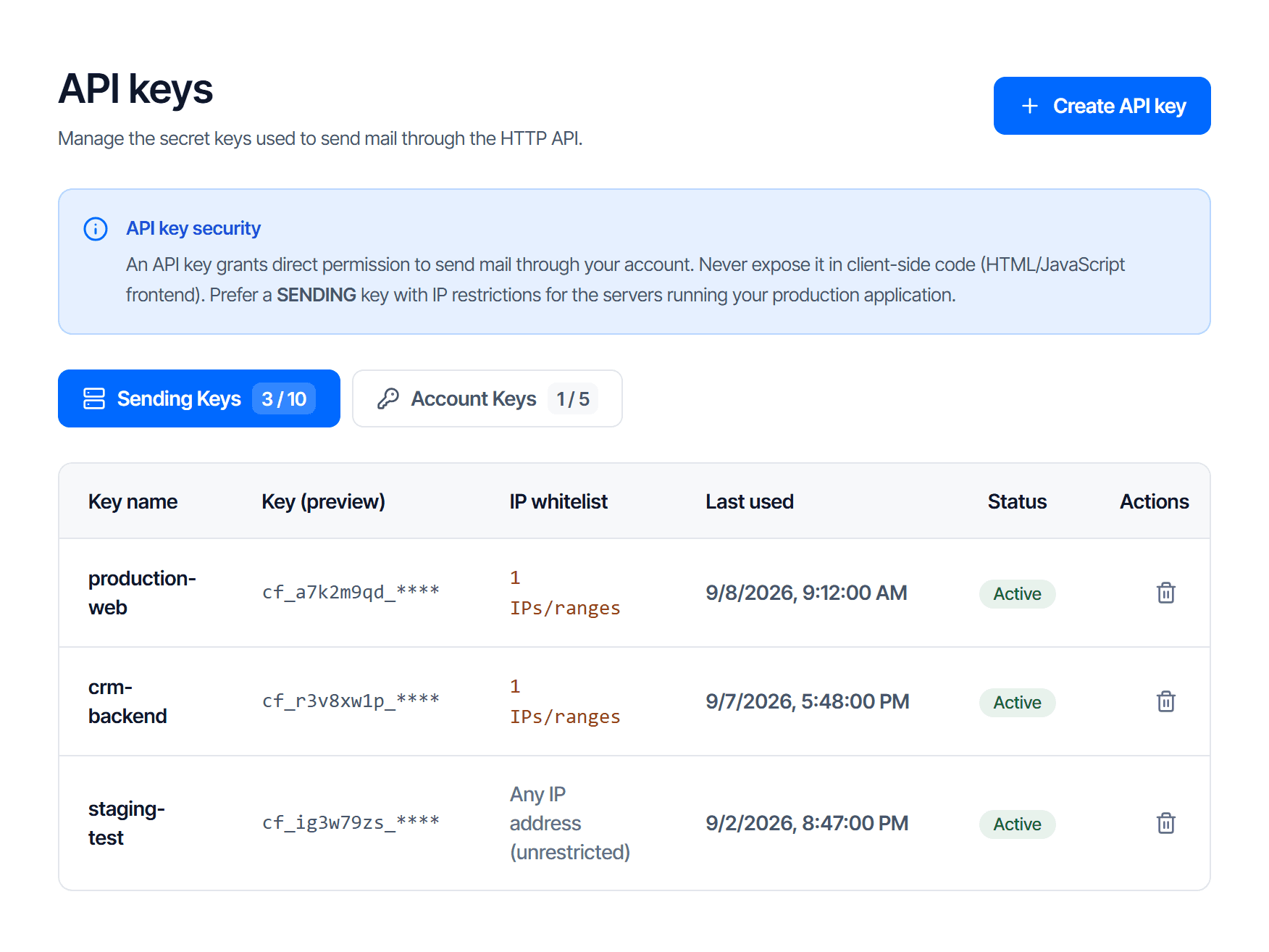Click last used 9/7/2026, 5:48:00 PM
The height and width of the screenshot is (952, 1269).
pos(808,701)
